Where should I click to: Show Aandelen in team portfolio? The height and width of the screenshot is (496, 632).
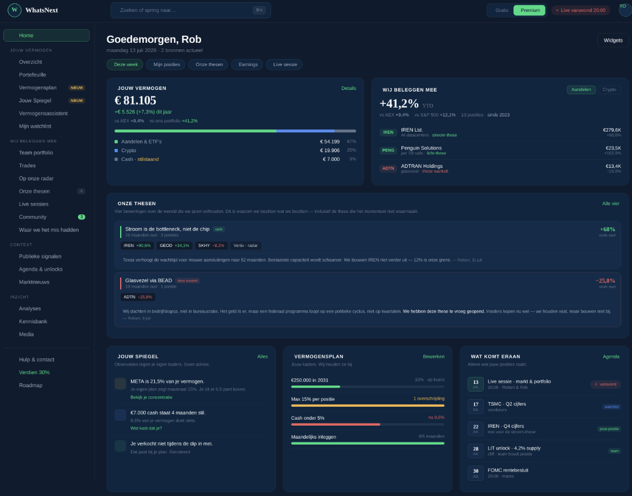[581, 89]
